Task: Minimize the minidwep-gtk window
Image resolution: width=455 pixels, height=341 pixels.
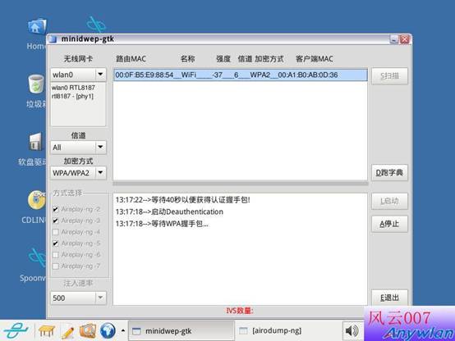Action: point(394,39)
